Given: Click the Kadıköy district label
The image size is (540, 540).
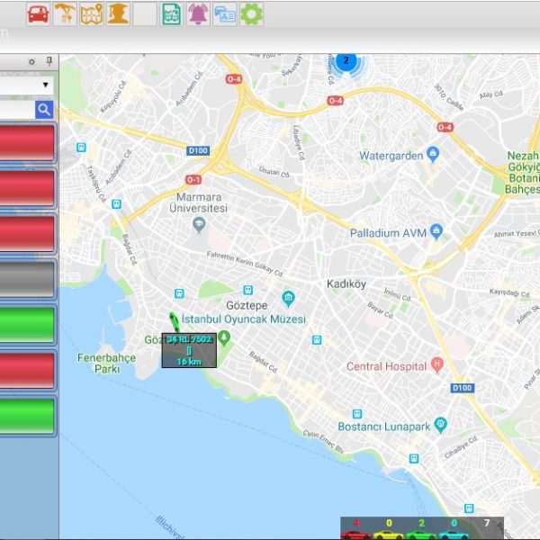Looking at the screenshot, I should 346,284.
